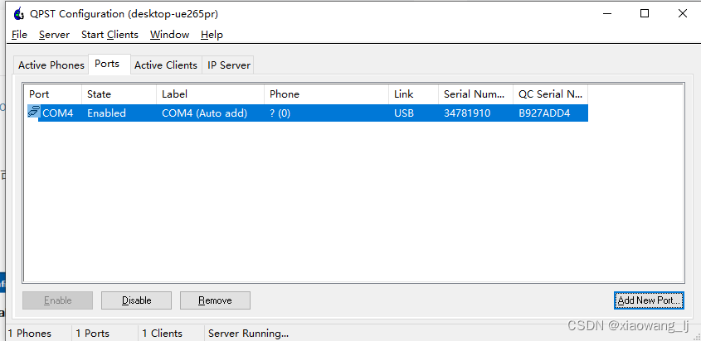The width and height of the screenshot is (701, 341).
Task: Sort by the Link column header
Action: pyautogui.click(x=413, y=94)
